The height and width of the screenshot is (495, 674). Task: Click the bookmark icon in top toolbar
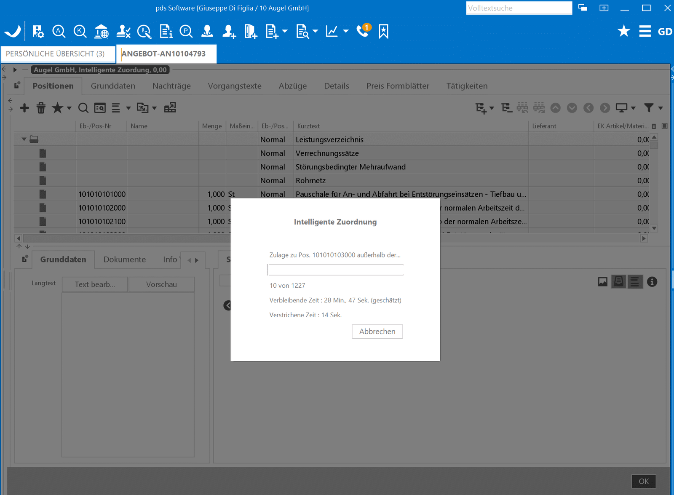383,31
